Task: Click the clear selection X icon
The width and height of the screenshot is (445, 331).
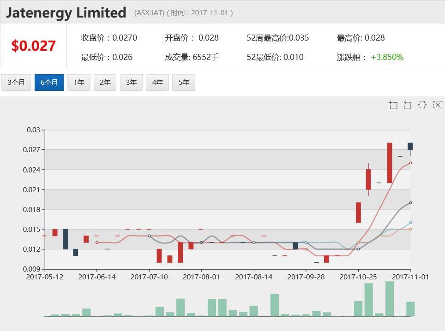Action: pos(438,105)
